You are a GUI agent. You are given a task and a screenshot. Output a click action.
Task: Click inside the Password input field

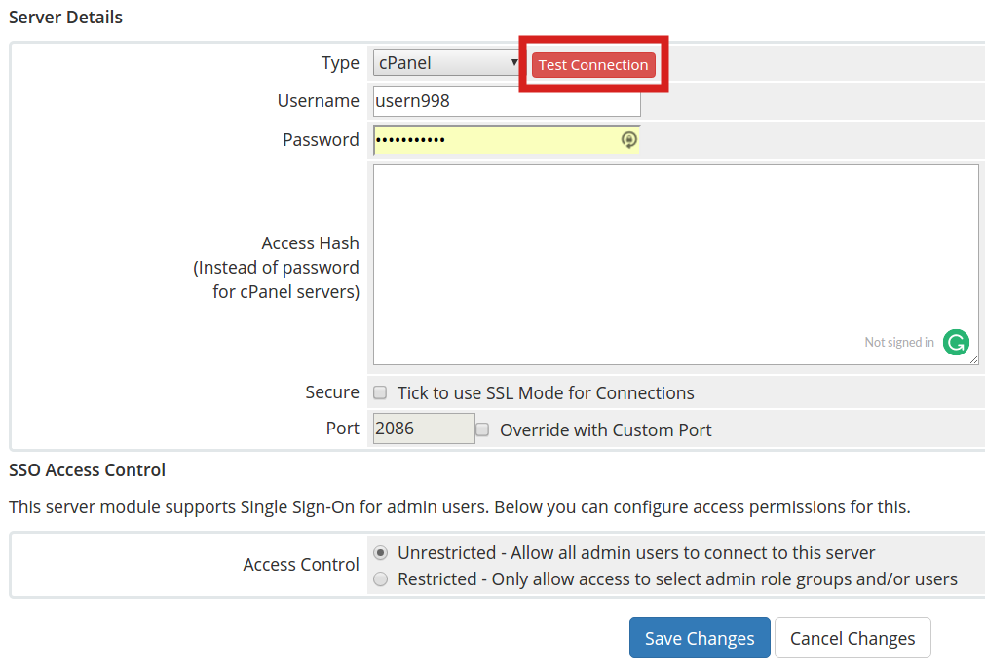493,140
